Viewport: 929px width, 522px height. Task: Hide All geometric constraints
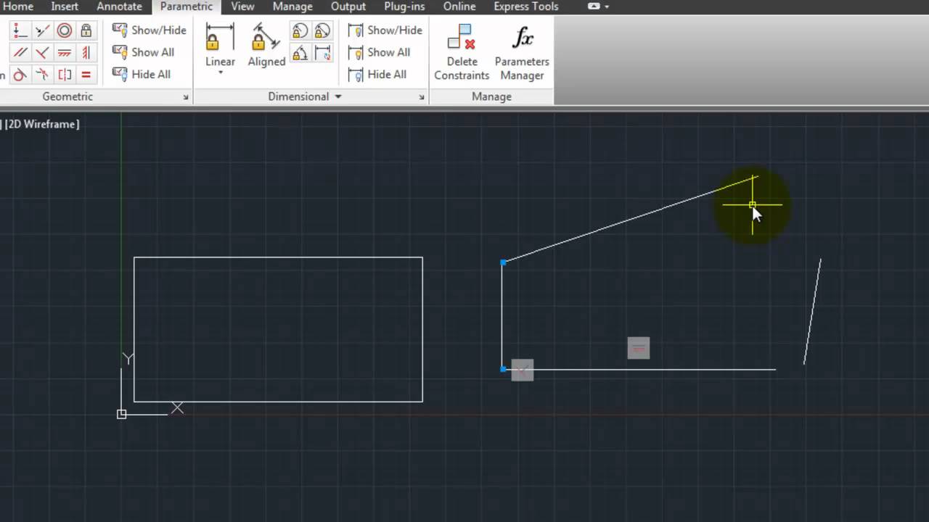(142, 74)
